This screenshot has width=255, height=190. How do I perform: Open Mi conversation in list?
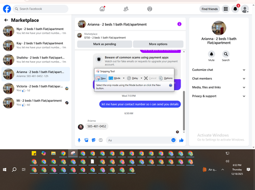[36, 103]
